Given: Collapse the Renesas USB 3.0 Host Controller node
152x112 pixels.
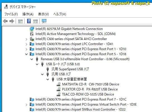Looking at the screenshot, I should 32,59.
